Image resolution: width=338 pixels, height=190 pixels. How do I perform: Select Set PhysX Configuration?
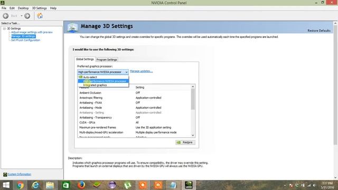pos(25,40)
